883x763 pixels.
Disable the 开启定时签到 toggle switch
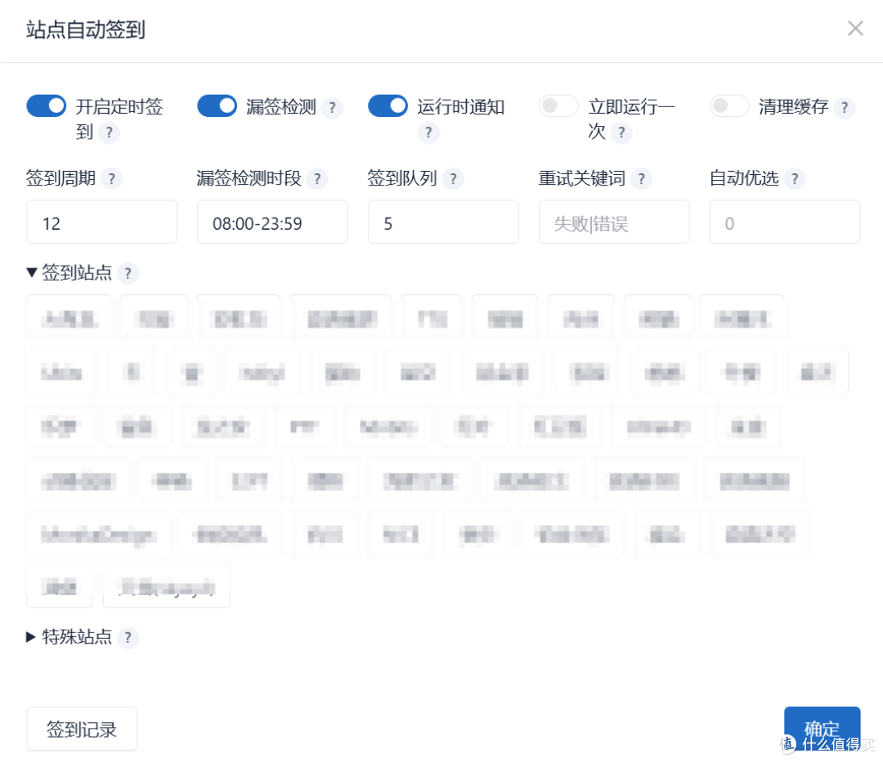point(46,105)
